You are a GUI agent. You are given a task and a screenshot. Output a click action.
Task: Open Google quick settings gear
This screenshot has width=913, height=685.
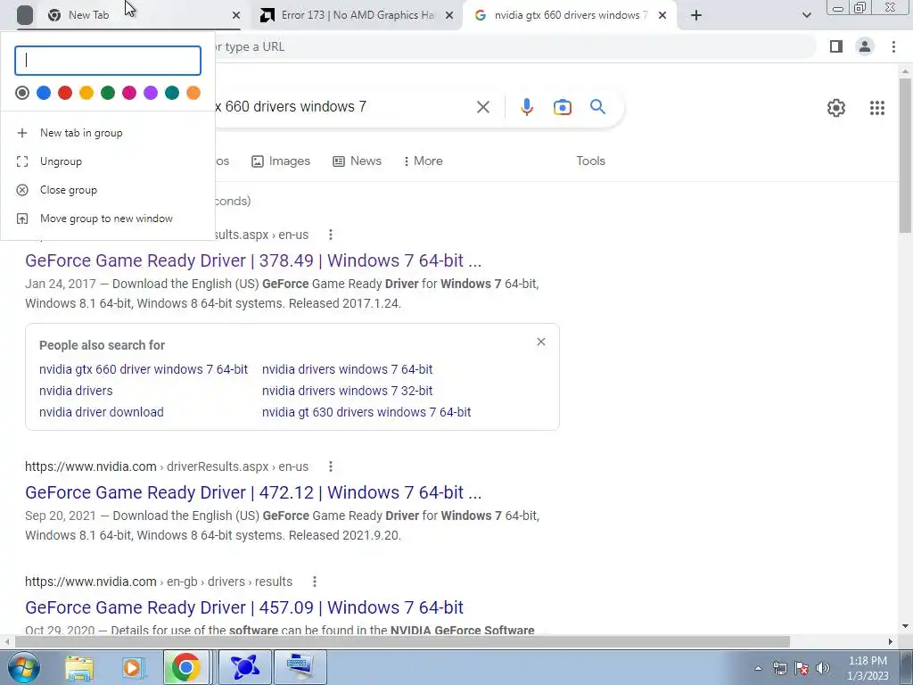click(x=836, y=108)
